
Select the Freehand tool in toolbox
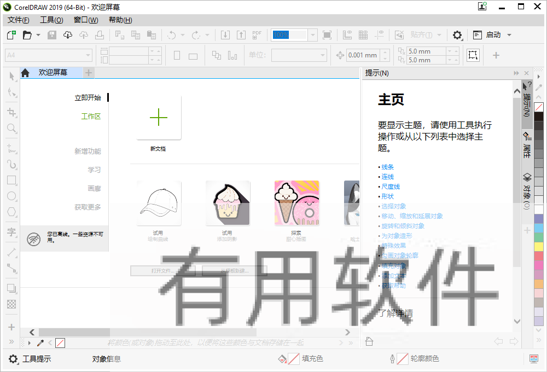(x=11, y=149)
